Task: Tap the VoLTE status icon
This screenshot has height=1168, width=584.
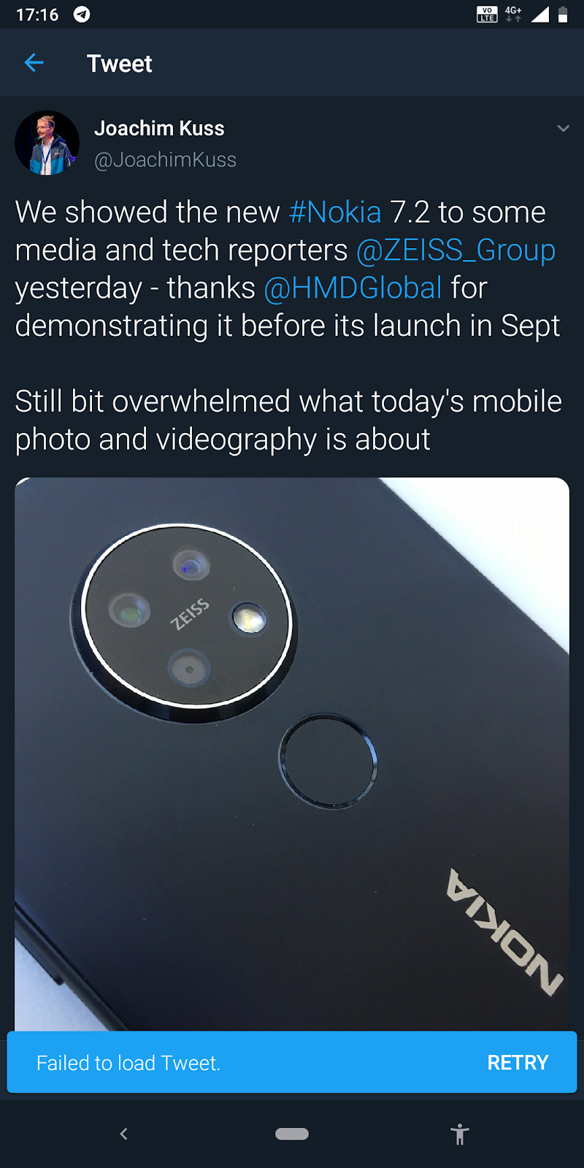Action: (487, 15)
